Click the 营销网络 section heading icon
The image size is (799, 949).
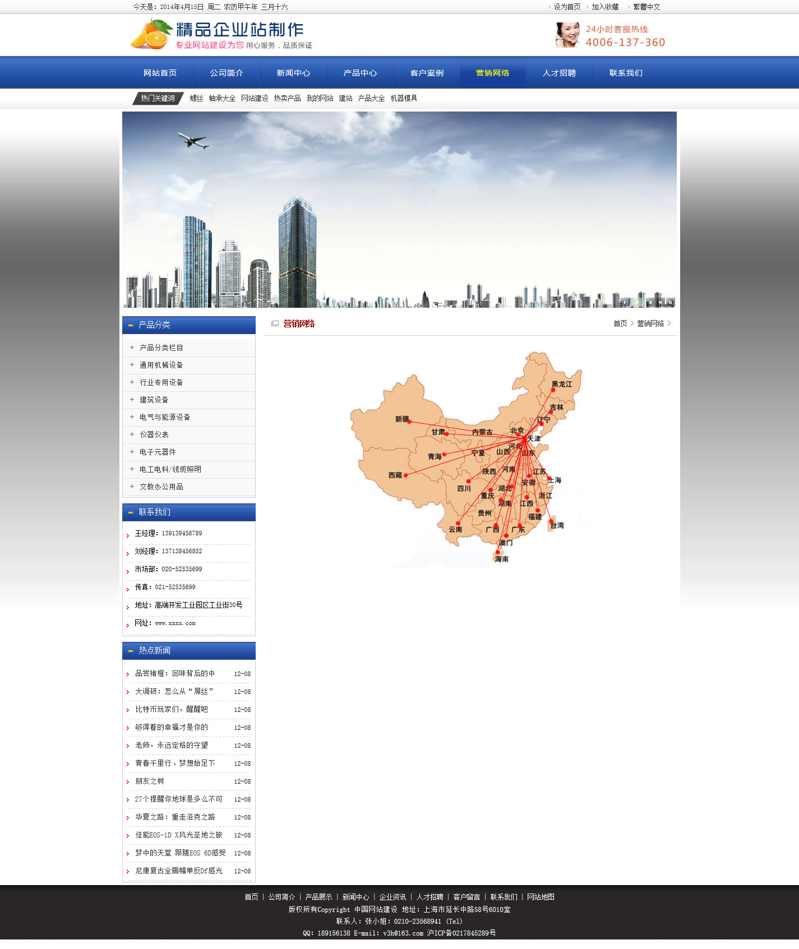coord(275,323)
